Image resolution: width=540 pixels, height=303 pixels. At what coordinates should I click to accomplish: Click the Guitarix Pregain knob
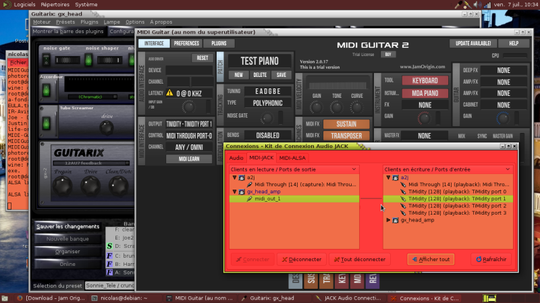pos(62,186)
